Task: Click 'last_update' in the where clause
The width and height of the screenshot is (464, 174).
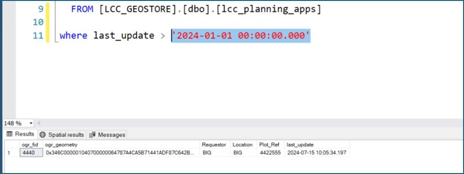Action: (x=124, y=36)
